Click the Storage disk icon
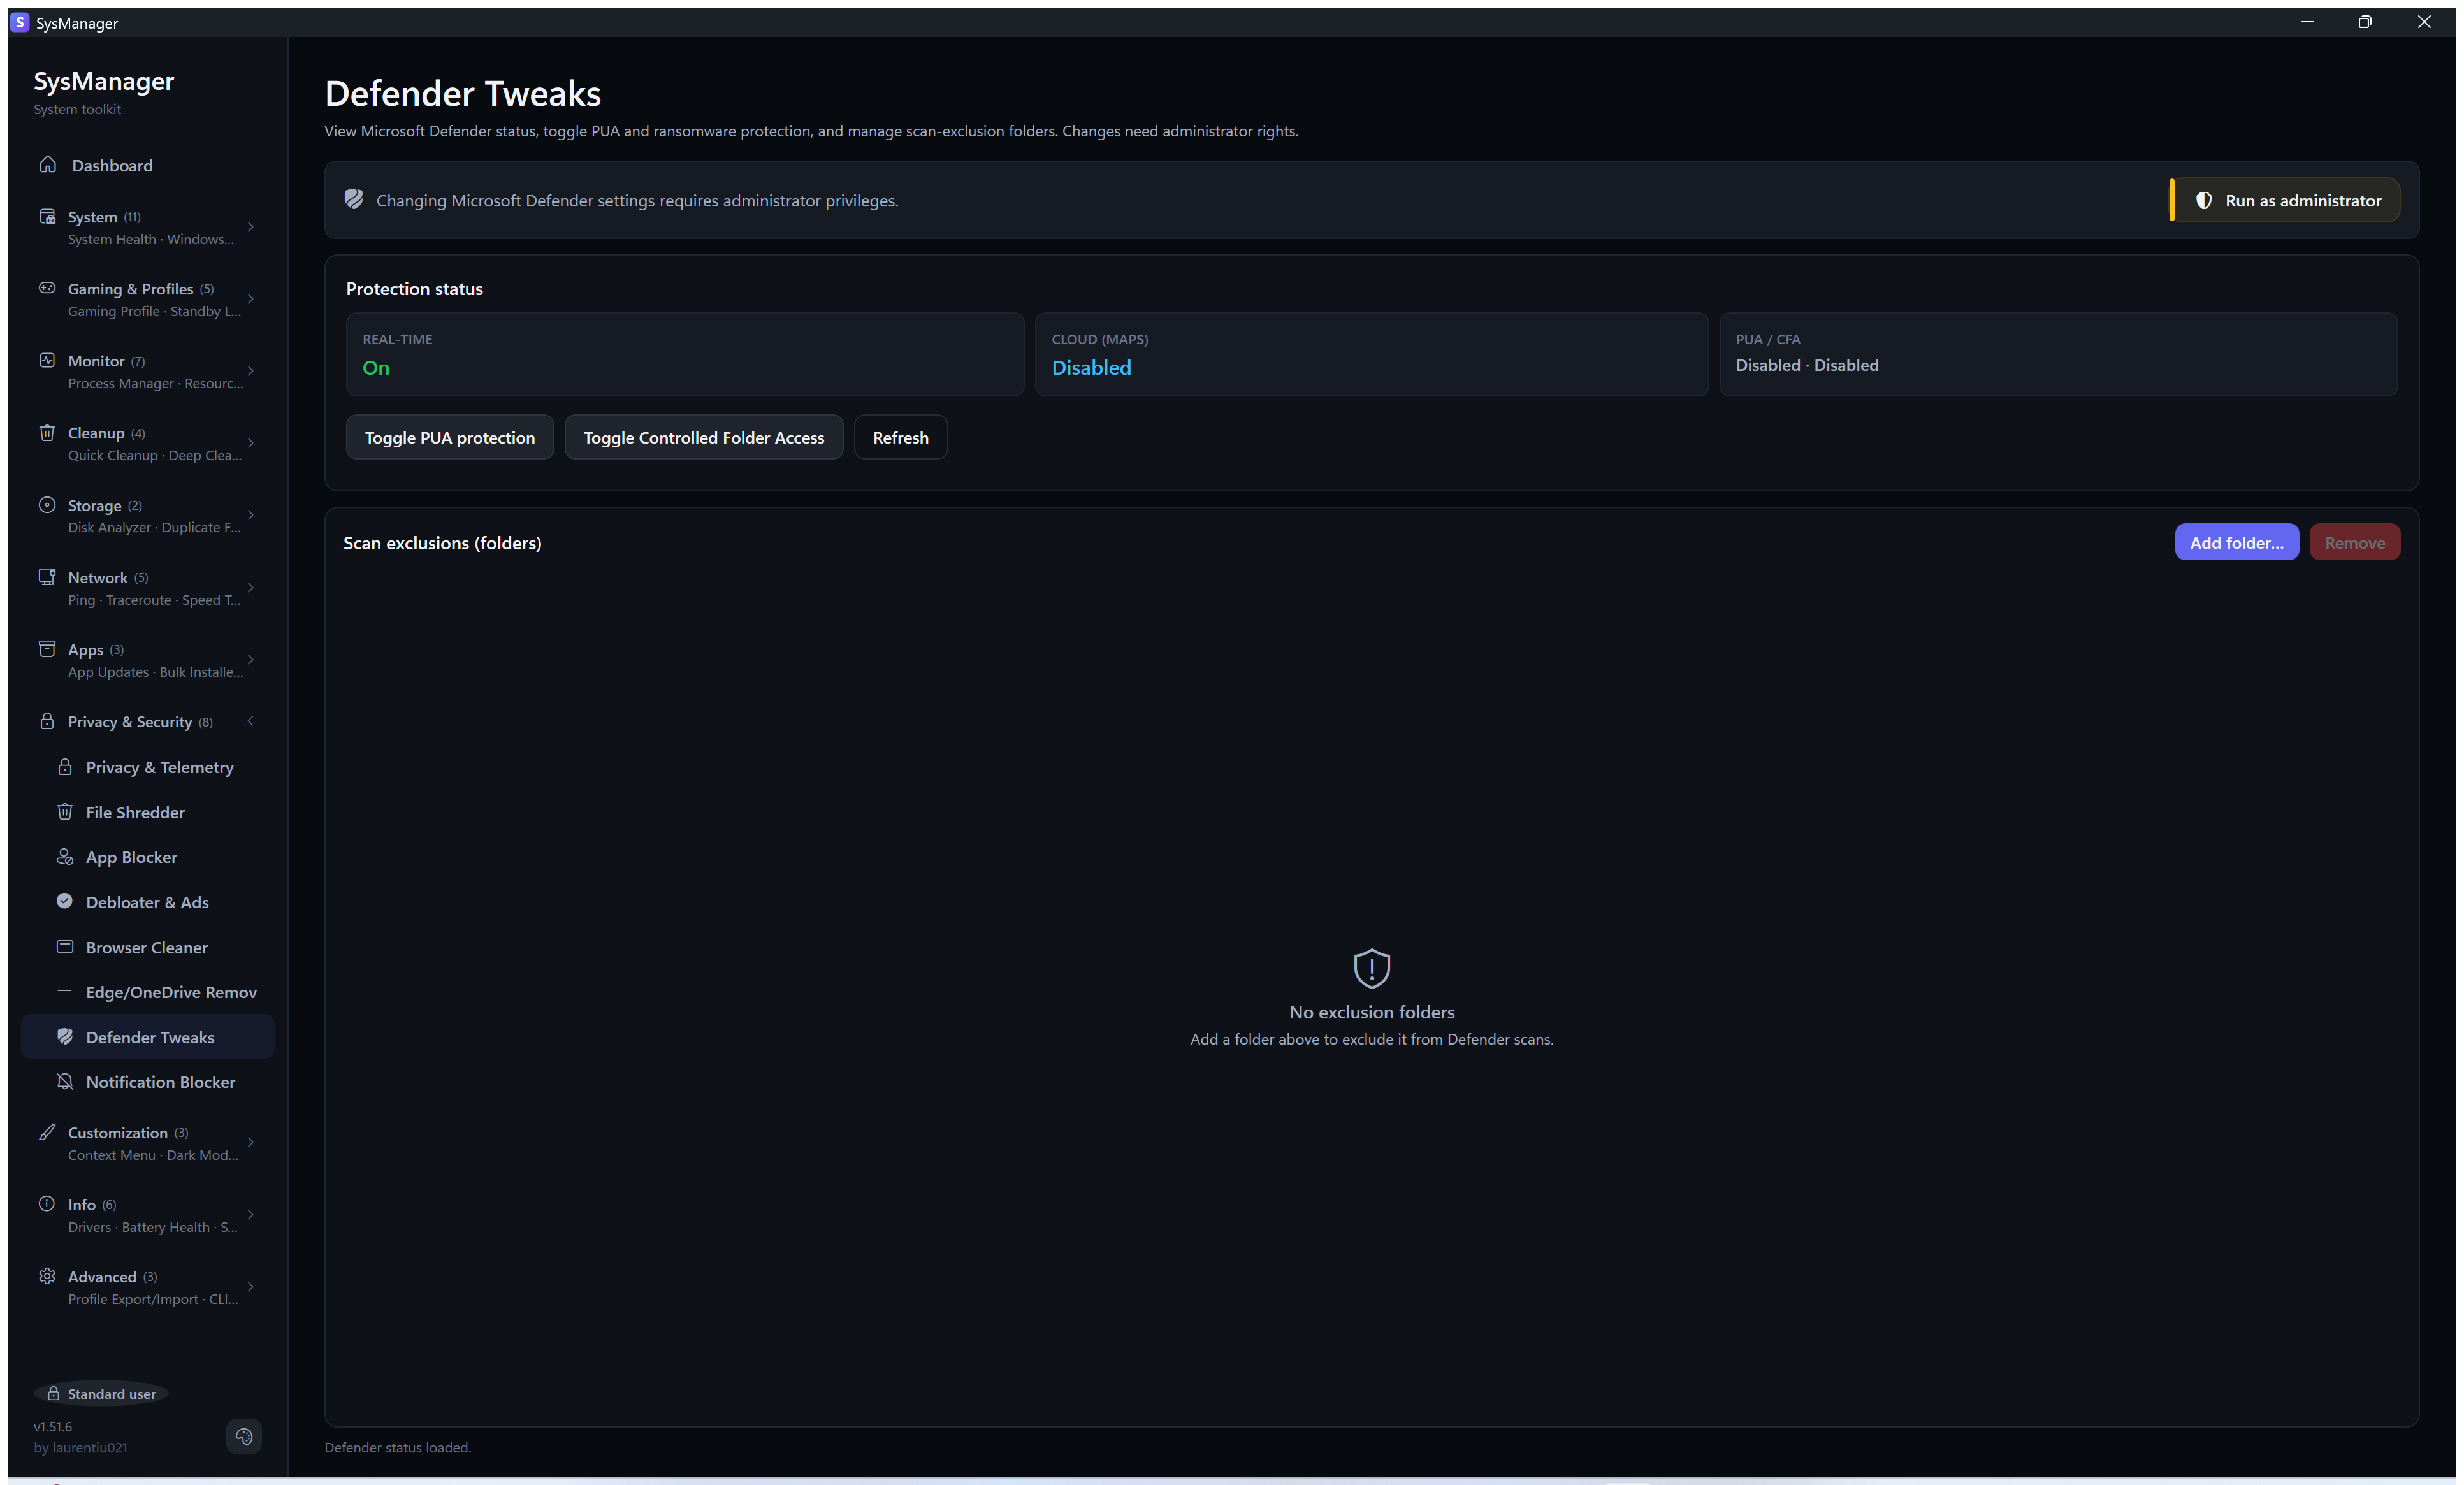The image size is (2464, 1485). pyautogui.click(x=47, y=505)
